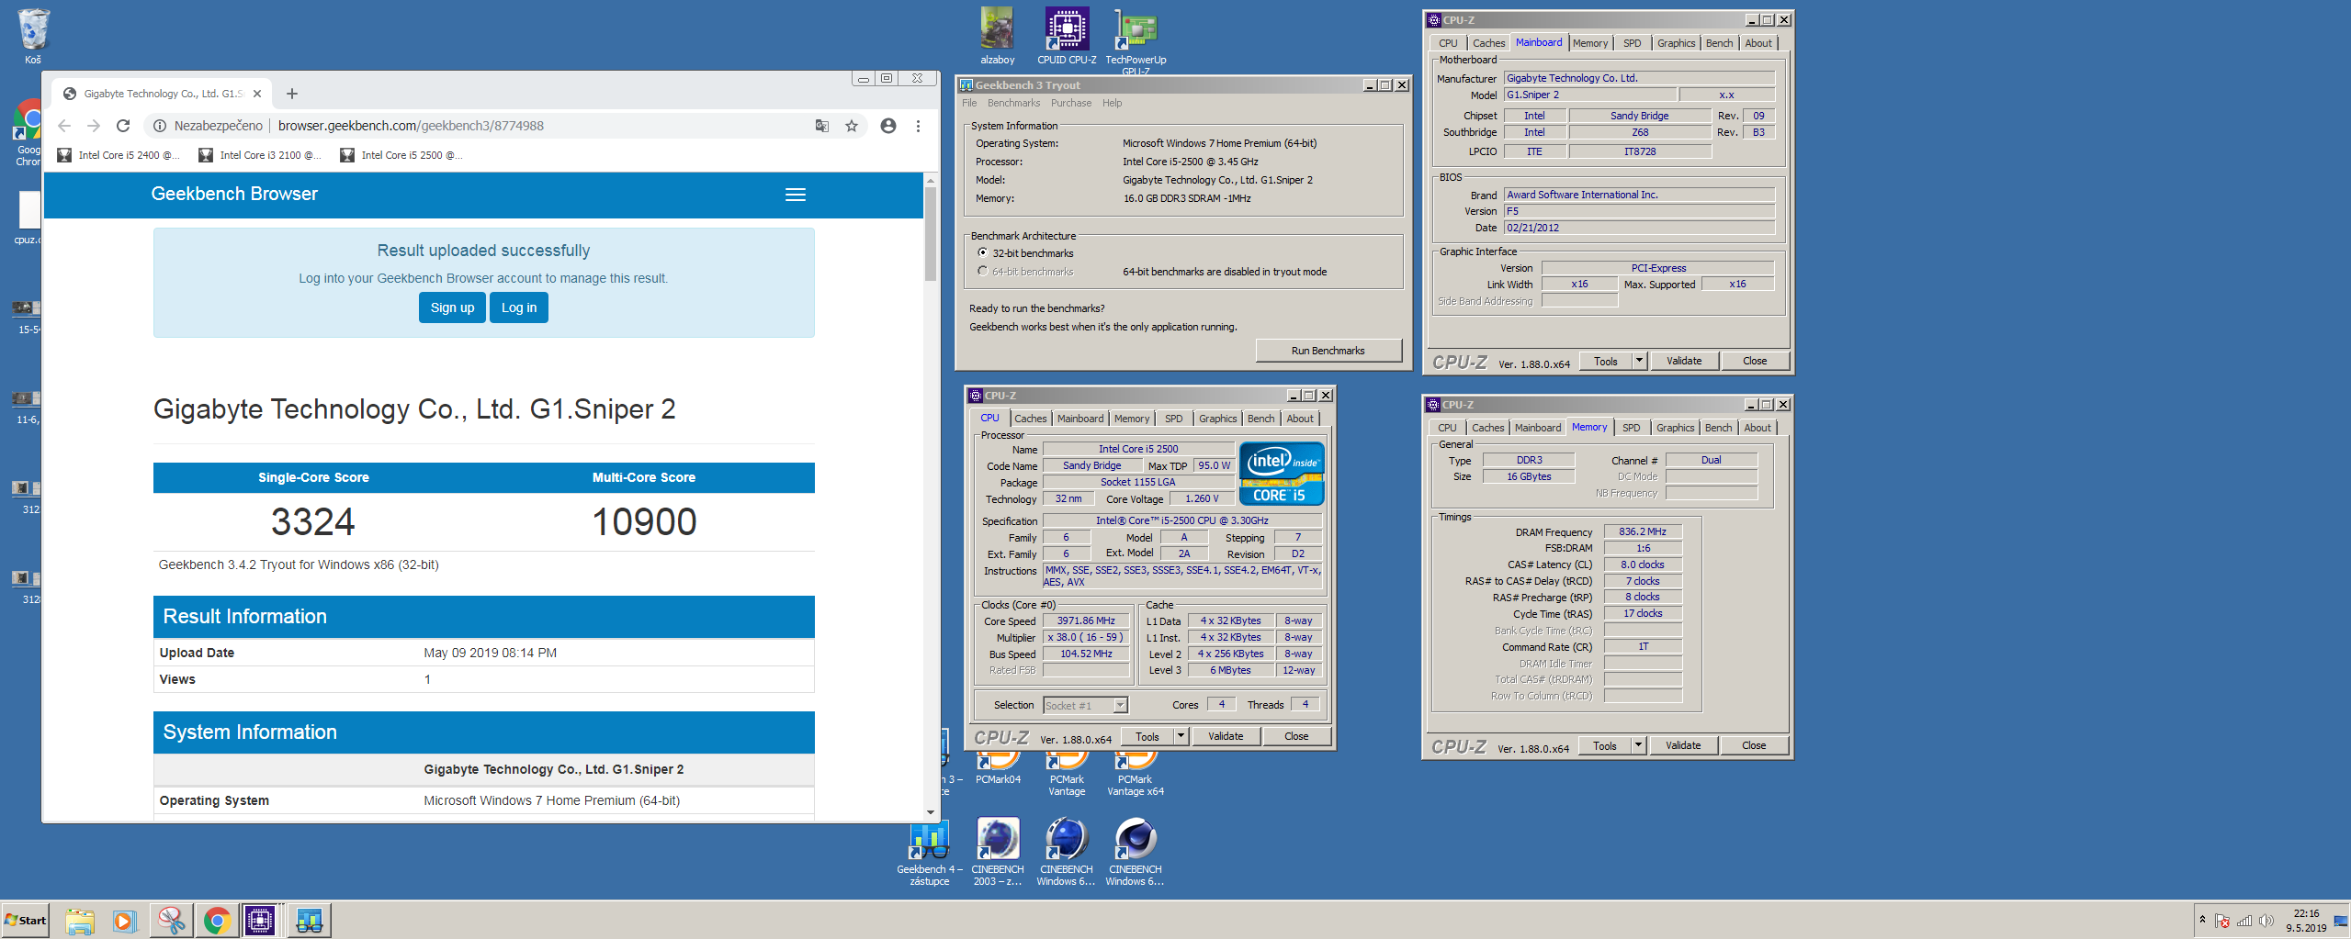The height and width of the screenshot is (939, 2351).
Task: Open a new Chrome tab with the plus
Action: pyautogui.click(x=292, y=94)
